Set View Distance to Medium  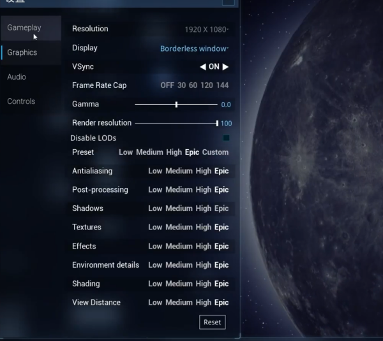coord(179,303)
